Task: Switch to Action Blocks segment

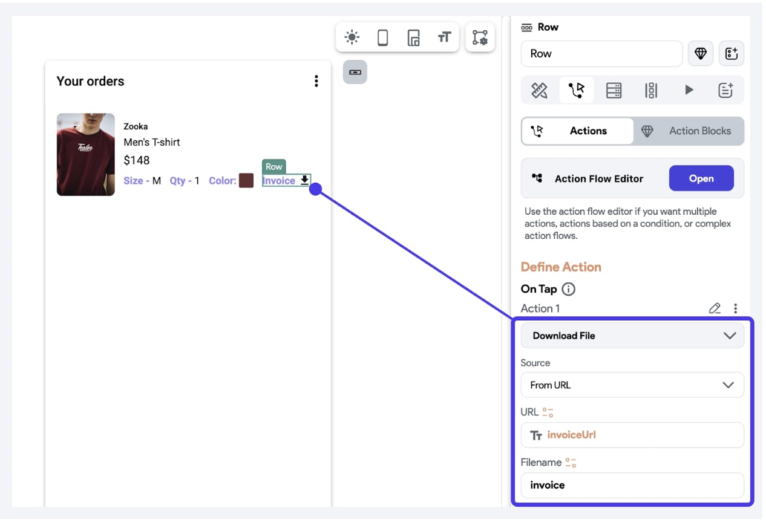Action: [689, 131]
